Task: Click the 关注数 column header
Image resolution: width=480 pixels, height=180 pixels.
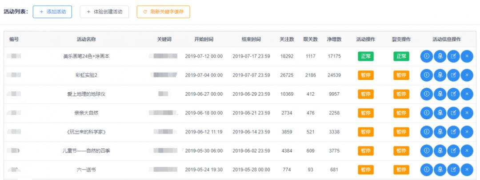Action: [x=287, y=39]
